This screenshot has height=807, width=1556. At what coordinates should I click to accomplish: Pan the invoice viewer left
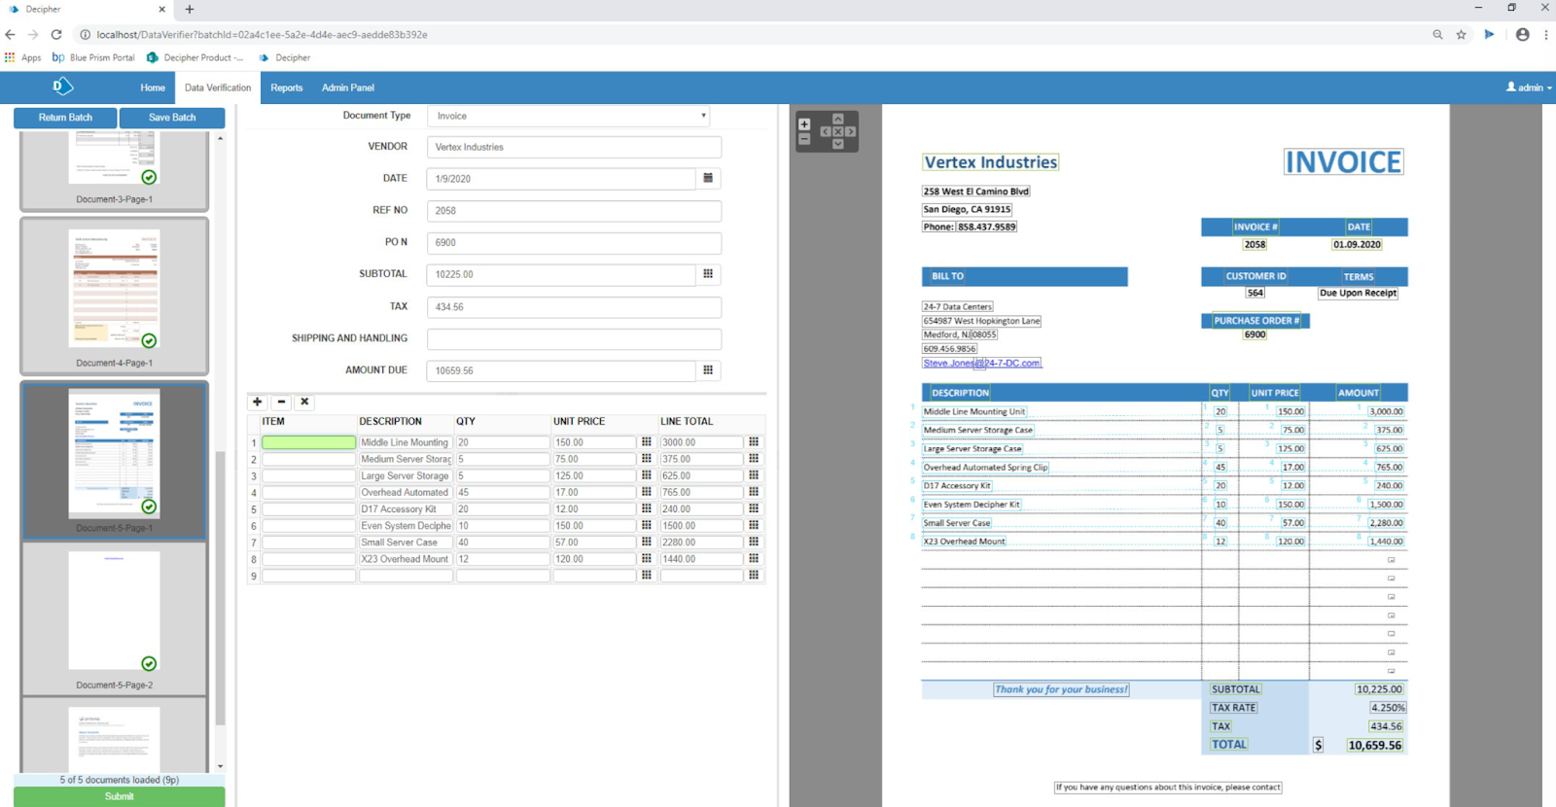click(x=826, y=131)
